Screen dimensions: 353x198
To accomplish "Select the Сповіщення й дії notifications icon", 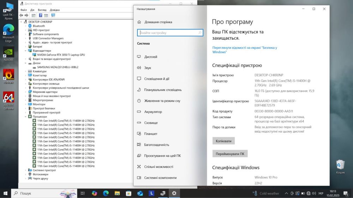I will pos(139,79).
